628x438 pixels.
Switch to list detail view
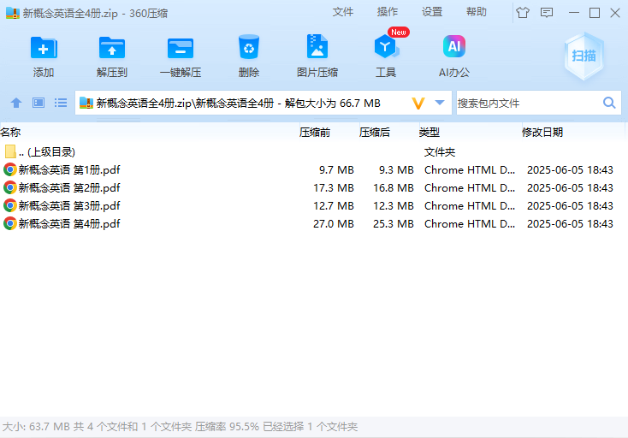point(61,103)
